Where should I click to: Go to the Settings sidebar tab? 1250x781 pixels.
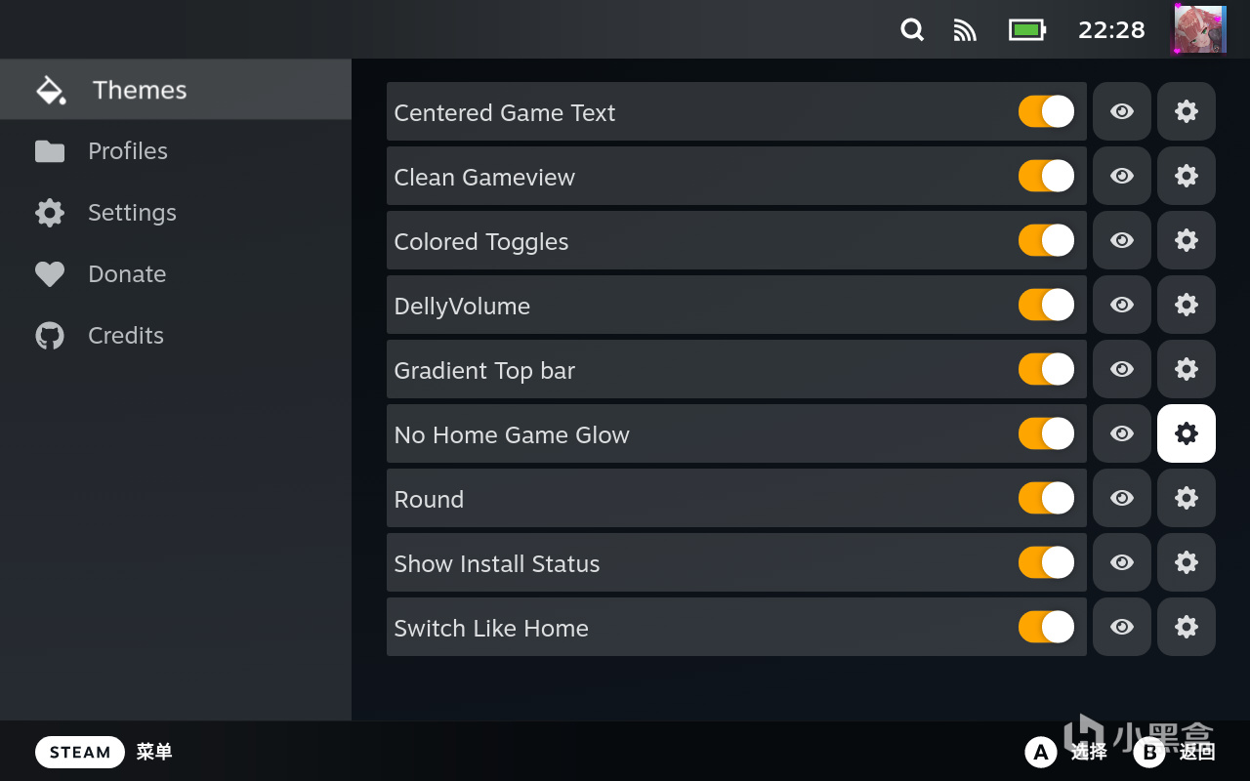point(132,213)
